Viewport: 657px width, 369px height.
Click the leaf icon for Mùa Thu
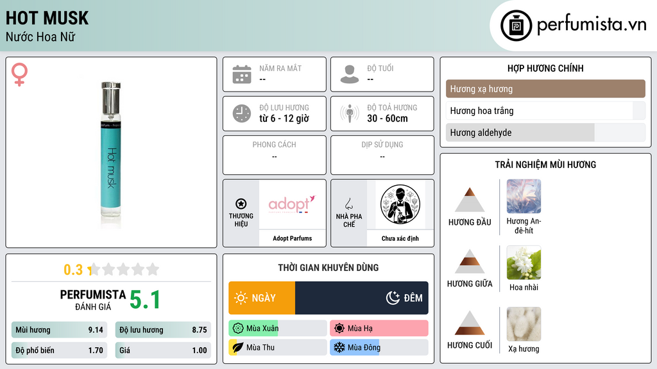(x=237, y=347)
